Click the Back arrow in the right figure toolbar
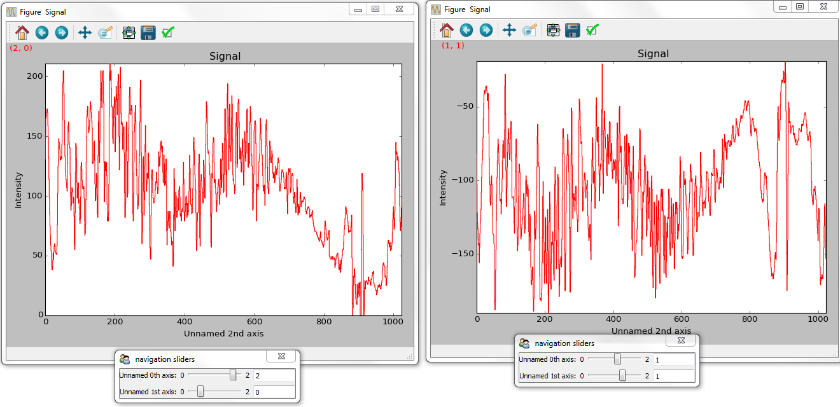The width and height of the screenshot is (840, 407). (466, 30)
